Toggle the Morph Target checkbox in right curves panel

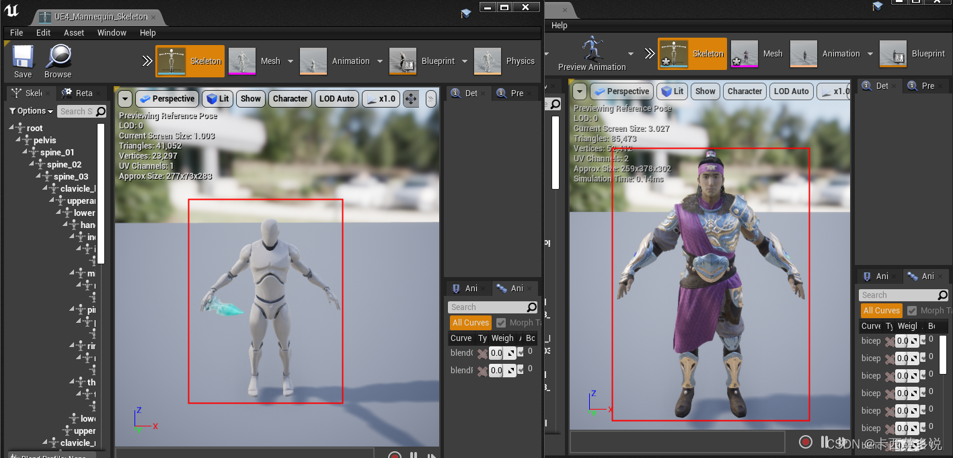click(x=912, y=311)
